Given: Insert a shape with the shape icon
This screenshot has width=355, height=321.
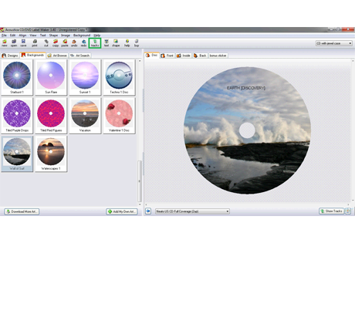Looking at the screenshot, I should point(116,43).
